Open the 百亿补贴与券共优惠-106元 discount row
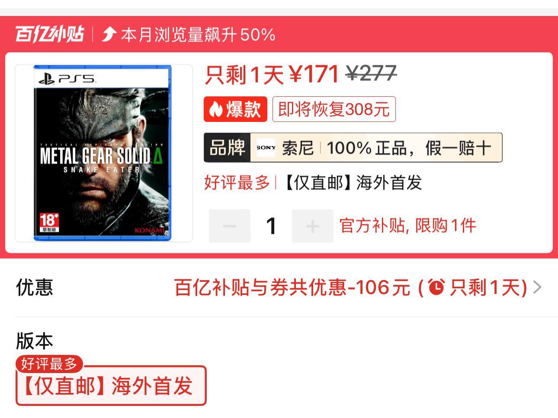Viewport: 558px width, 418px height. point(279,287)
